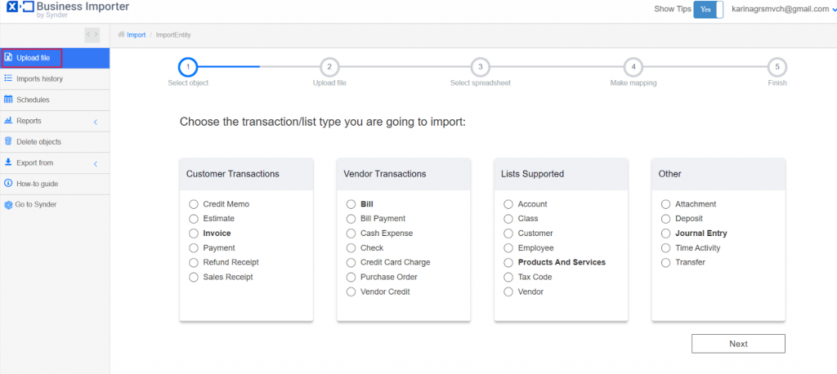Expand the Reports submenu chevron
This screenshot has width=837, height=374.
click(96, 122)
